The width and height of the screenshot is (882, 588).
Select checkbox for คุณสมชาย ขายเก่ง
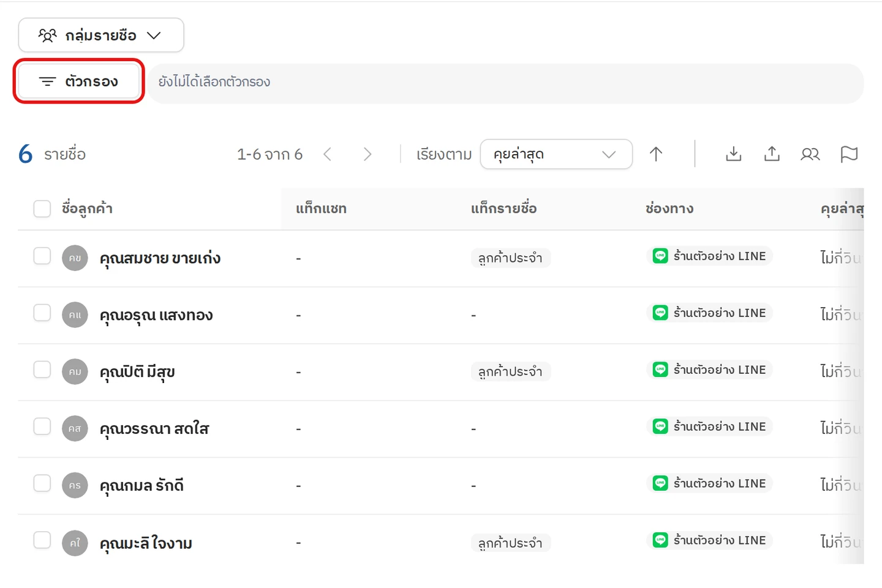42,256
